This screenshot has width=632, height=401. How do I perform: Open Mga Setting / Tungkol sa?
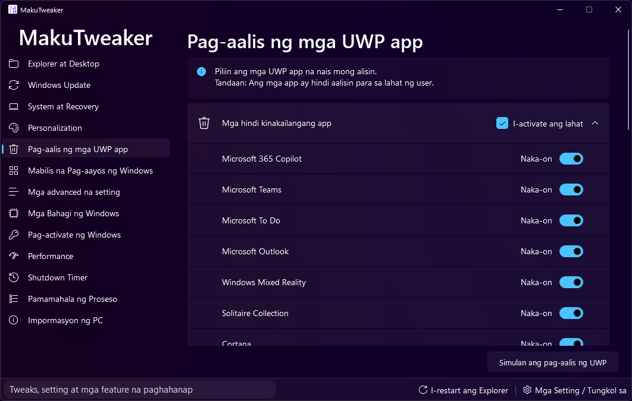[x=575, y=390]
